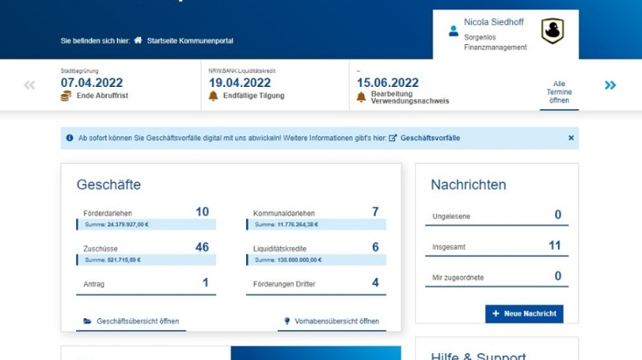
Task: Open Ungelesene messages row
Action: pyautogui.click(x=496, y=215)
